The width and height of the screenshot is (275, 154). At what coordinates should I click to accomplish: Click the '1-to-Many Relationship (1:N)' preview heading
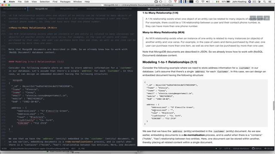[160, 13]
